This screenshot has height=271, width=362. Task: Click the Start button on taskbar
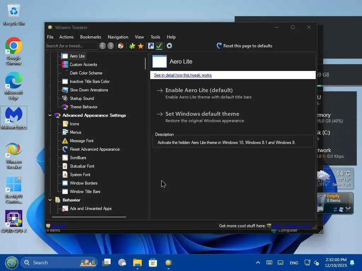coord(12,263)
